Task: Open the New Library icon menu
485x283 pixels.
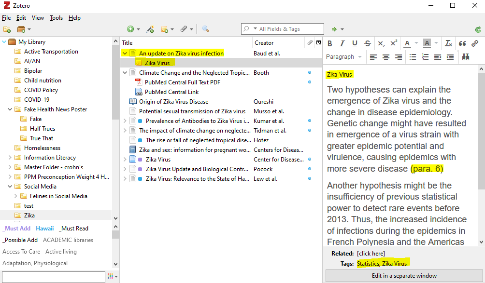Action: (x=24, y=29)
